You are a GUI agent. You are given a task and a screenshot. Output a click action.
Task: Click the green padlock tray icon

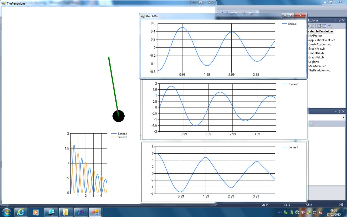pos(309,213)
